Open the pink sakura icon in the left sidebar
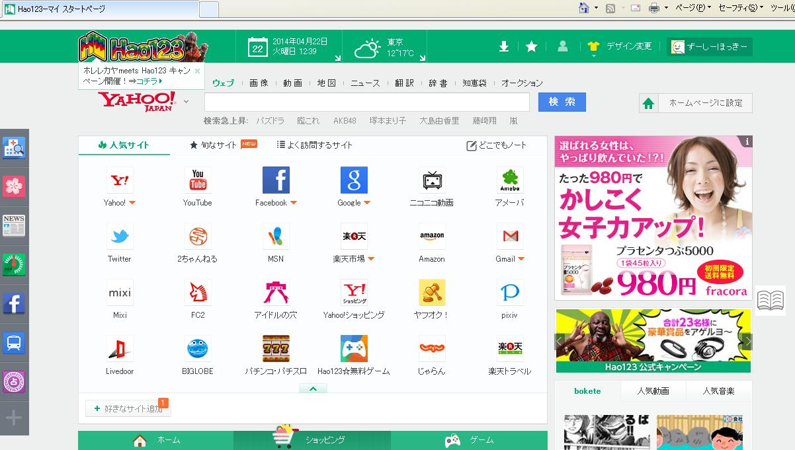The image size is (795, 450). [14, 186]
